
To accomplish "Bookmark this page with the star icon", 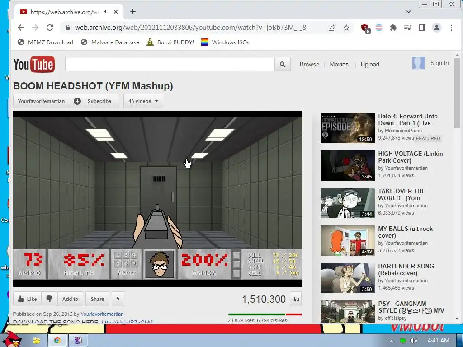I will [x=346, y=28].
